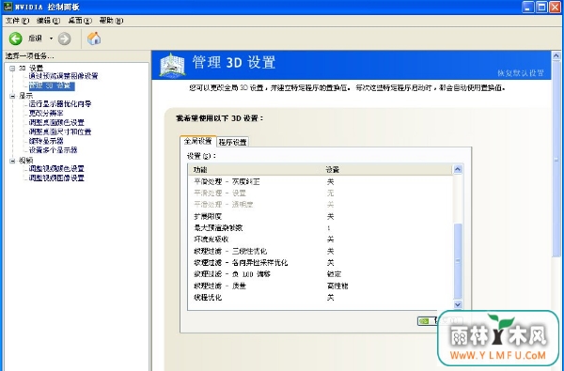
Task: Click main page scrollbar up arrow
Action: click(x=556, y=55)
